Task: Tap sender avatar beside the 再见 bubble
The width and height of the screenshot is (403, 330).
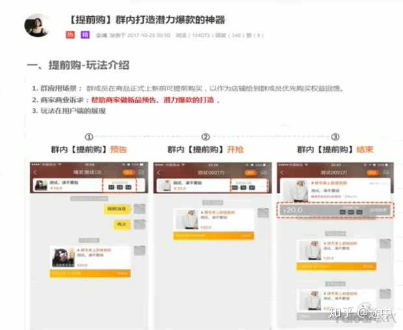Action: point(140,225)
